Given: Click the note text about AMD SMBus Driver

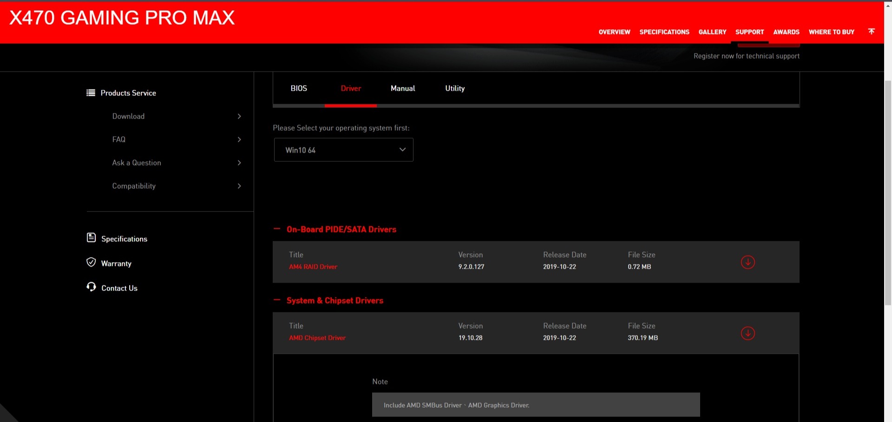Looking at the screenshot, I should 456,405.
